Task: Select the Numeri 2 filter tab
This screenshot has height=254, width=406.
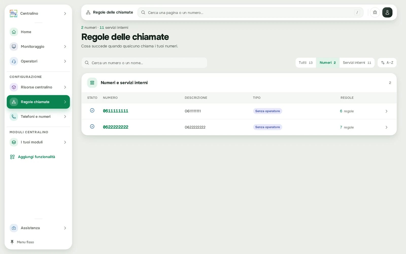Action: tap(328, 63)
